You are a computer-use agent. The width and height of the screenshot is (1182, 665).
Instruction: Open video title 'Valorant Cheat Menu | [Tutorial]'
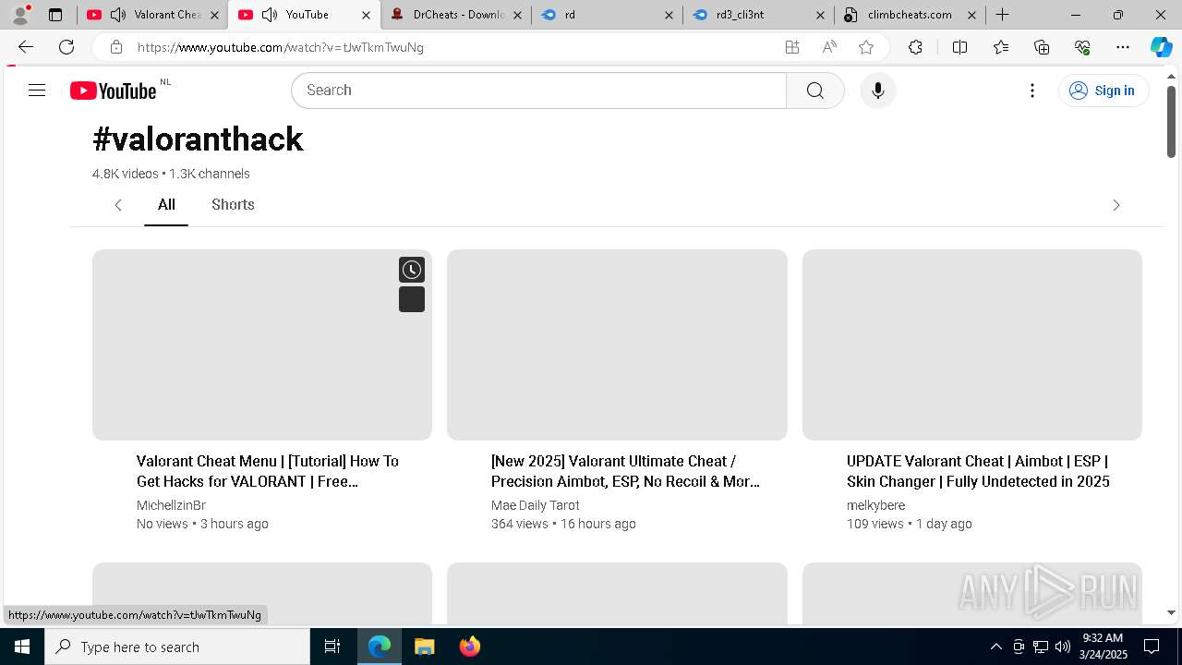[x=268, y=471]
